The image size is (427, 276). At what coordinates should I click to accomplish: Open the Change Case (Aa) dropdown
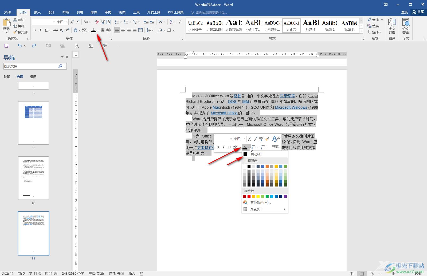(x=87, y=22)
